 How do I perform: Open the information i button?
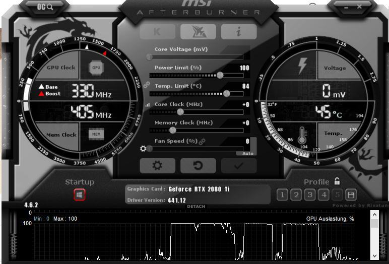(239, 32)
